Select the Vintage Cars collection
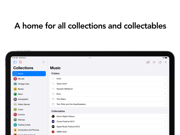Image resolution: width=180 pixels, height=135 pixels. tap(29, 84)
